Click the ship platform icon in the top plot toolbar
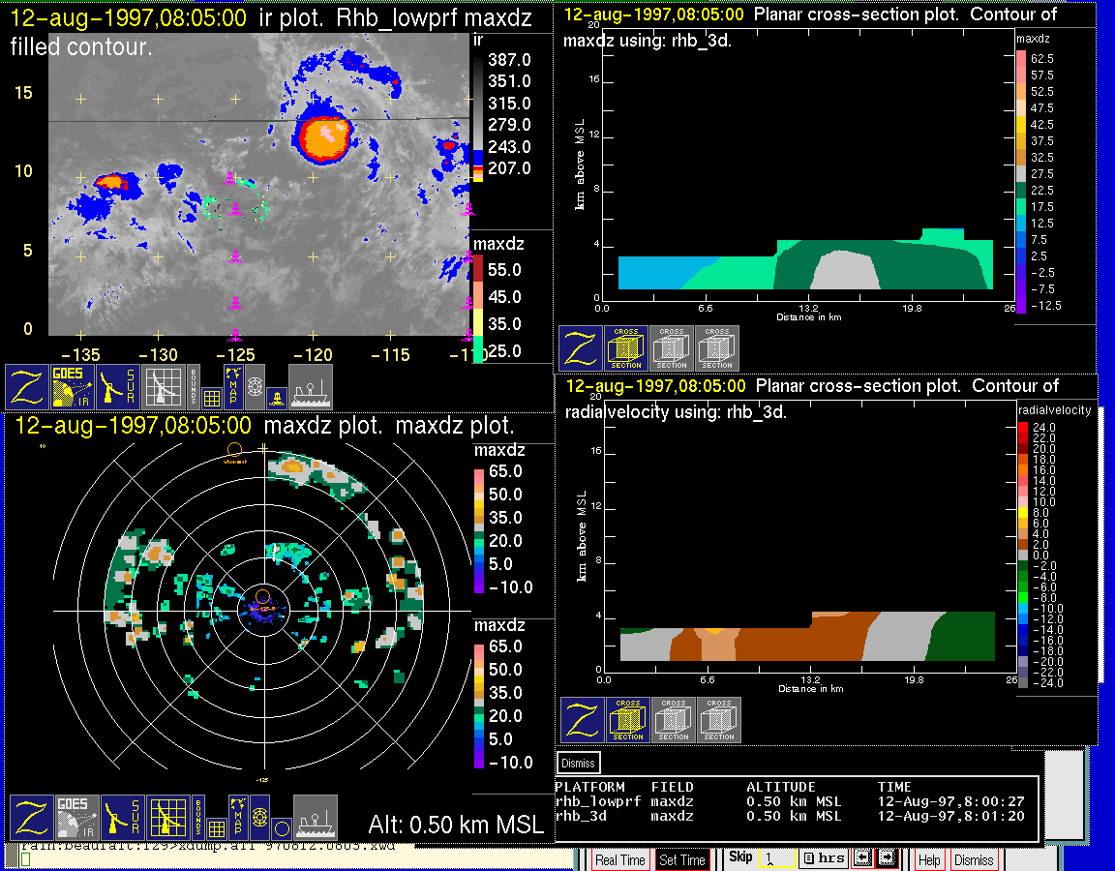 (x=311, y=386)
